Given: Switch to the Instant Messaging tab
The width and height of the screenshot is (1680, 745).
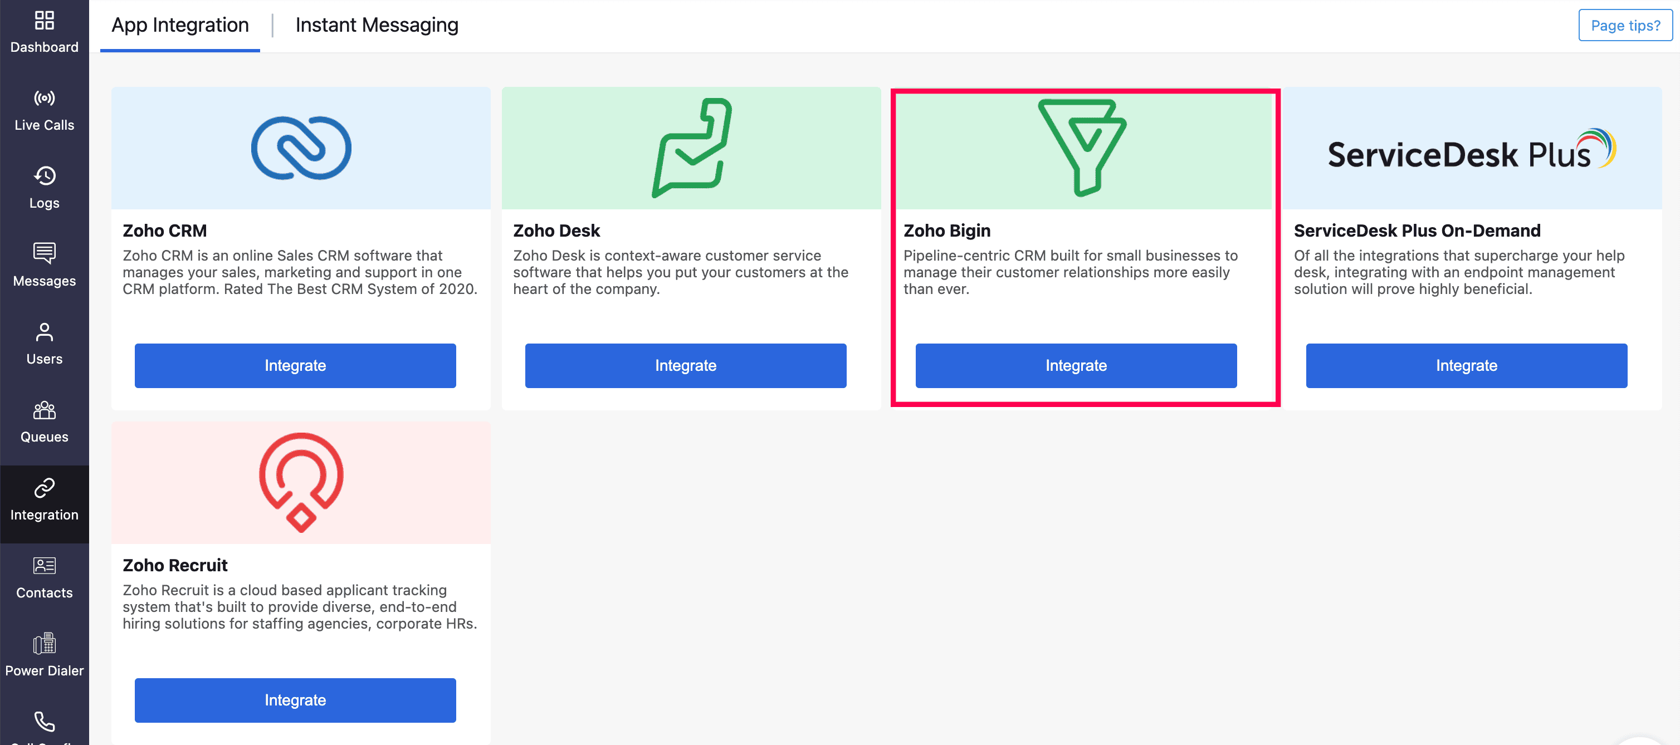Looking at the screenshot, I should 377,24.
